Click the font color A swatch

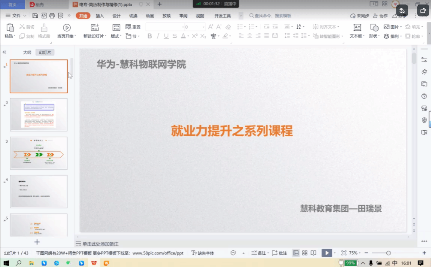tap(183, 36)
